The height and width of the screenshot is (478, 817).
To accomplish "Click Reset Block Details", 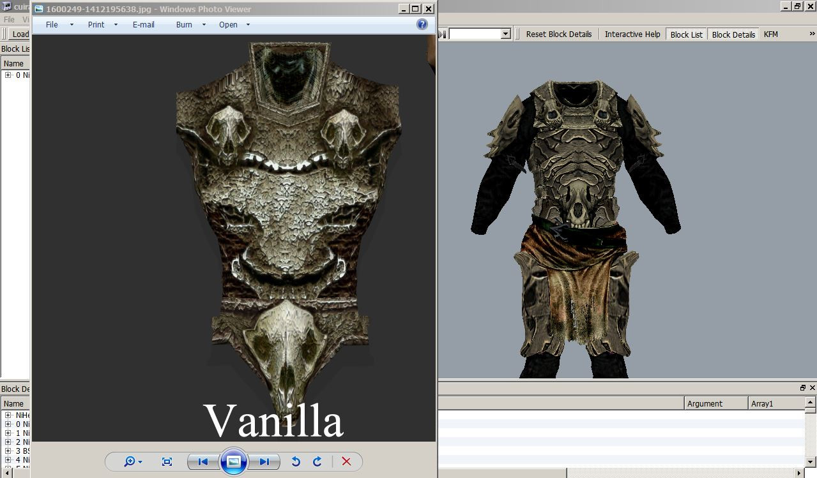I will 559,34.
